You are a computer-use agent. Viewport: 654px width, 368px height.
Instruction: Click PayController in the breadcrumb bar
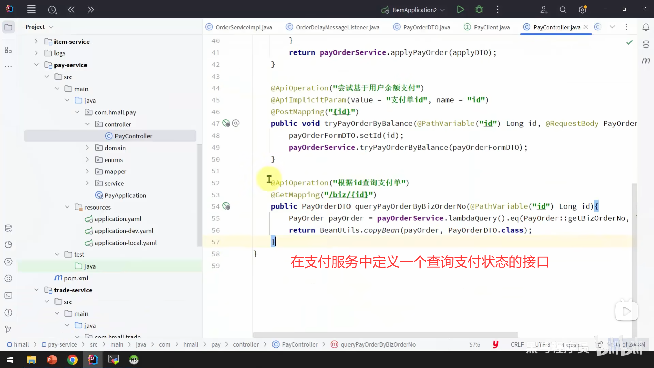pos(299,344)
